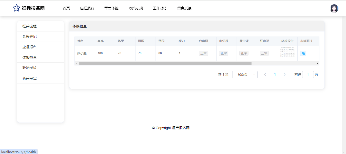The image size is (346, 154).
Task: Open the 5条/页 page size dropdown
Action: point(245,75)
